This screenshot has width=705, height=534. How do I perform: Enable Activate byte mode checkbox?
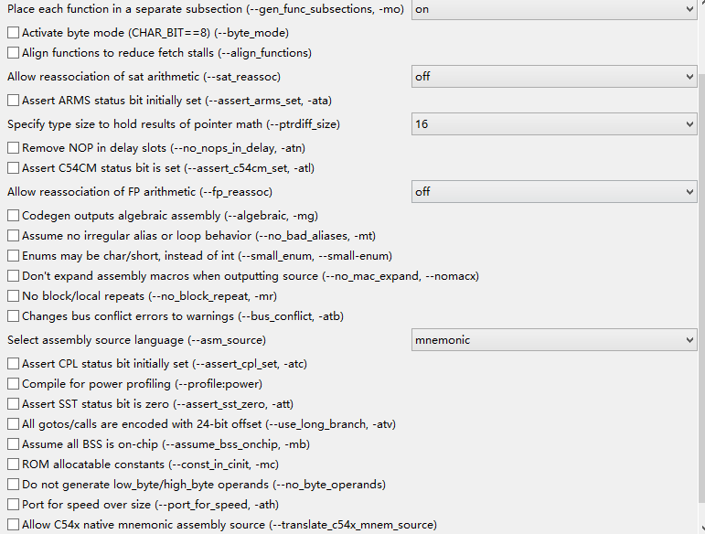pos(13,33)
